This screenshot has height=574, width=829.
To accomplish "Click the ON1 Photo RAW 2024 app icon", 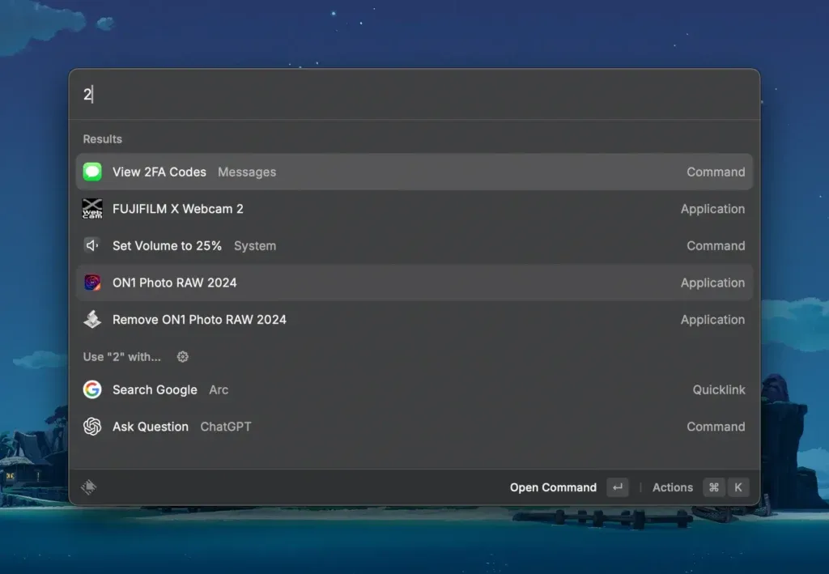I will click(x=92, y=283).
